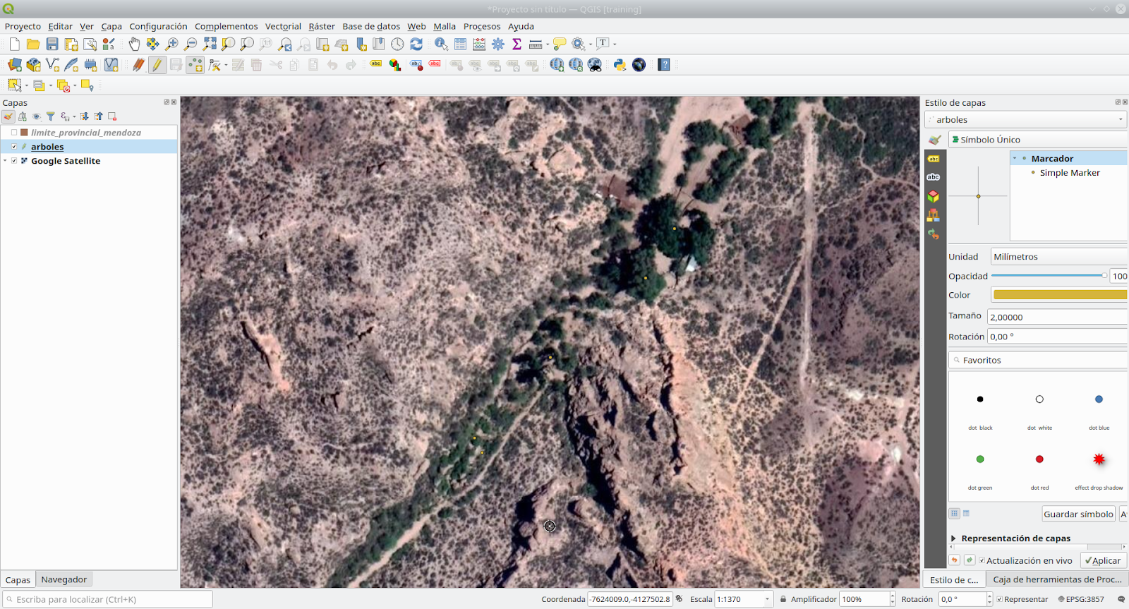
Task: Open the field calculator abacus icon
Action: coord(479,44)
